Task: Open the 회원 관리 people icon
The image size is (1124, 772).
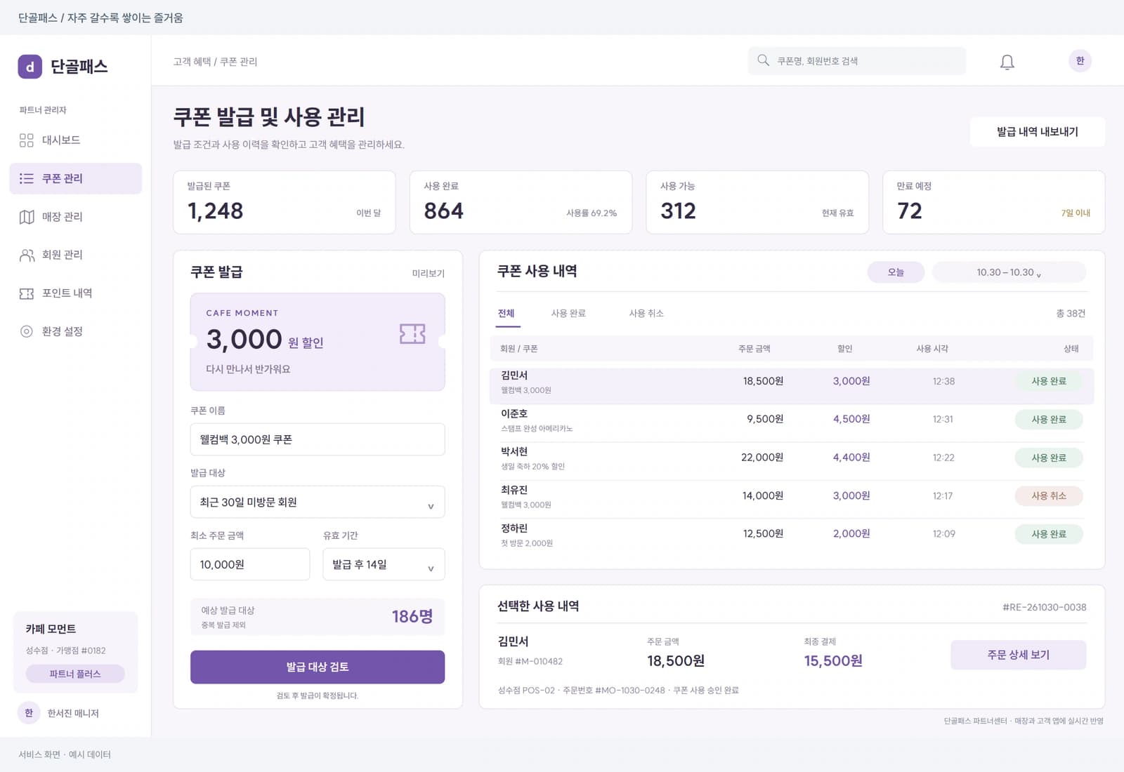Action: 27,255
